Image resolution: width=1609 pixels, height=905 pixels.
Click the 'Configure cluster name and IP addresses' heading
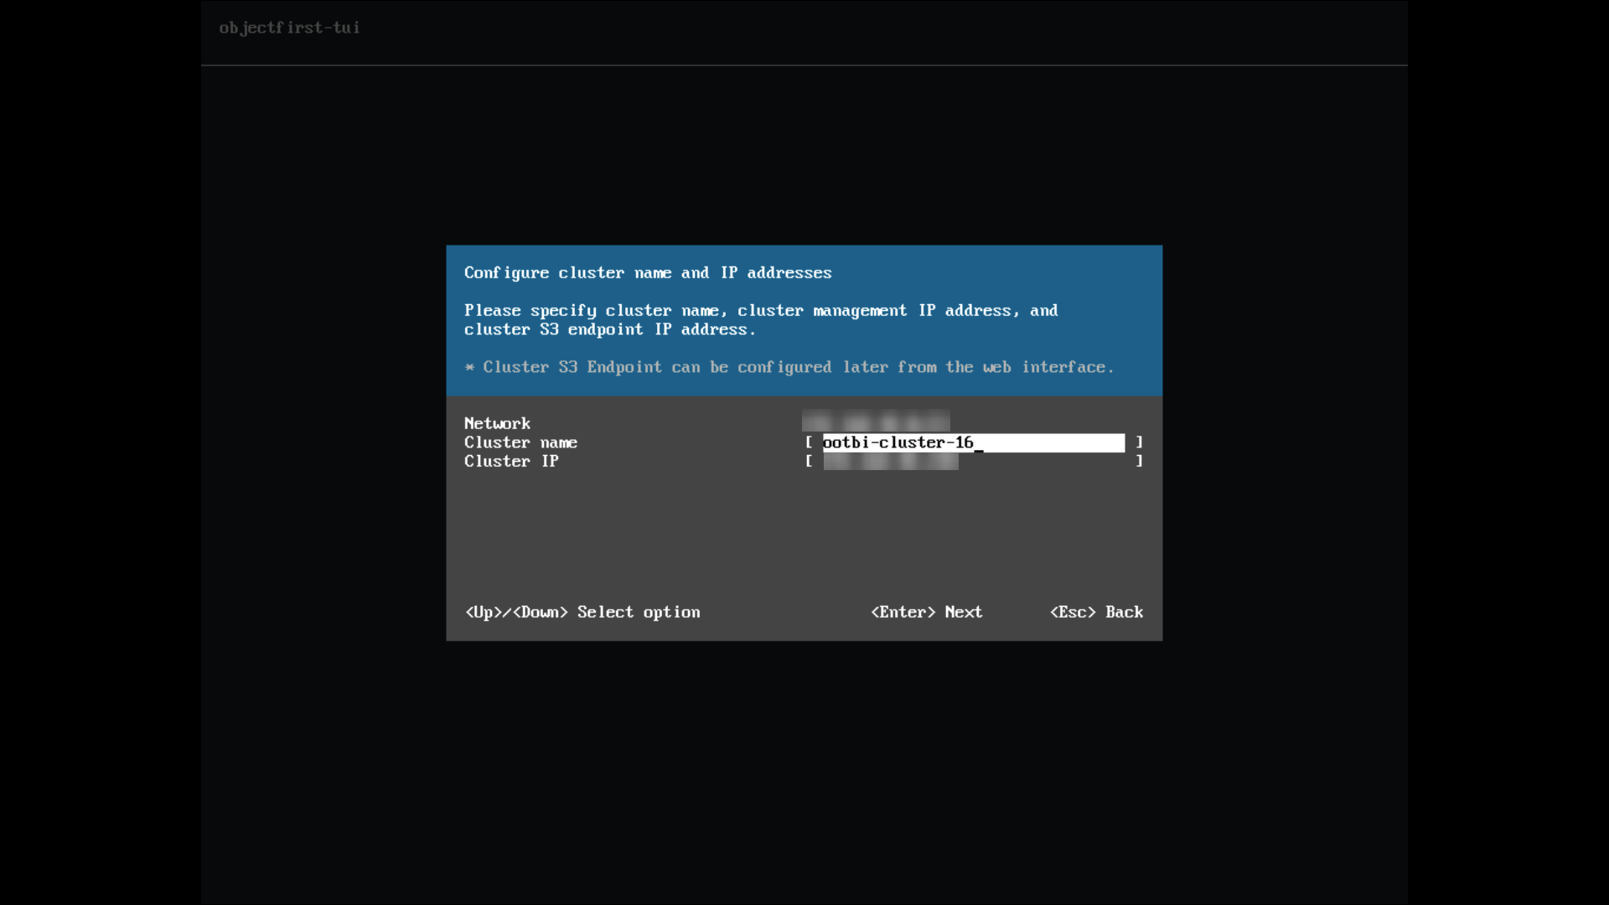[648, 272]
